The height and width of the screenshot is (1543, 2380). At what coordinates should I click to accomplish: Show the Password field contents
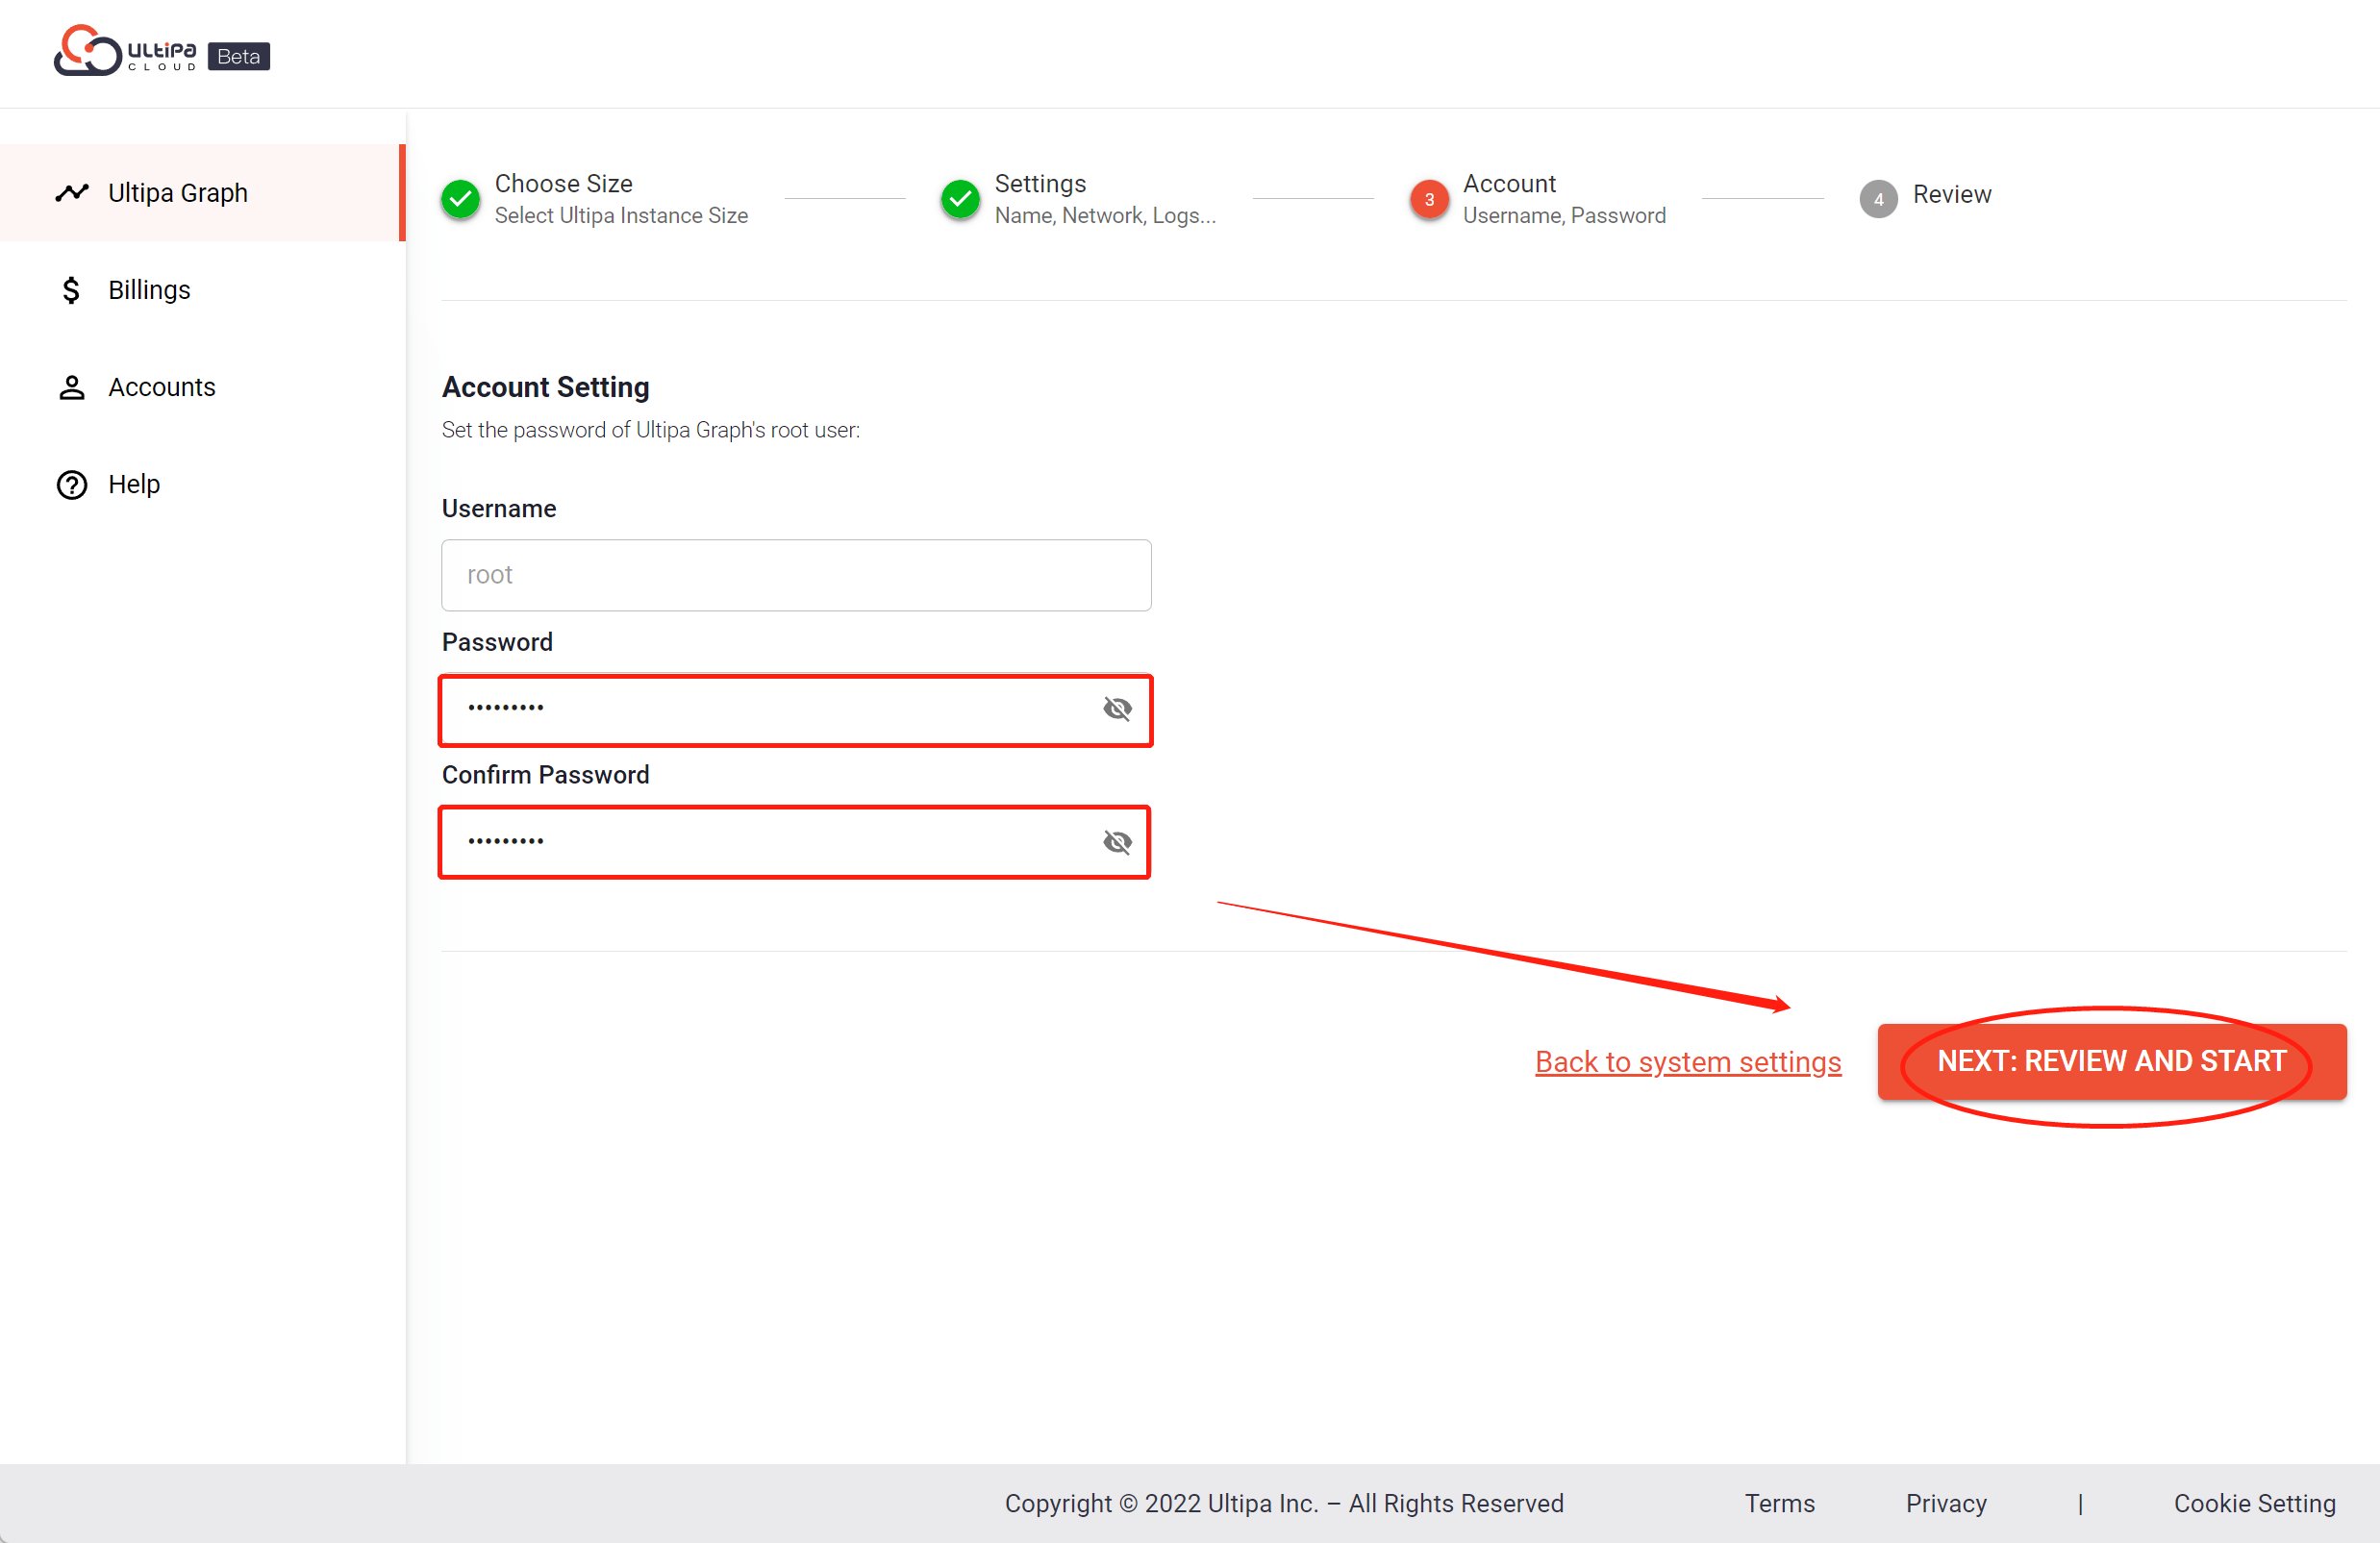point(1117,709)
